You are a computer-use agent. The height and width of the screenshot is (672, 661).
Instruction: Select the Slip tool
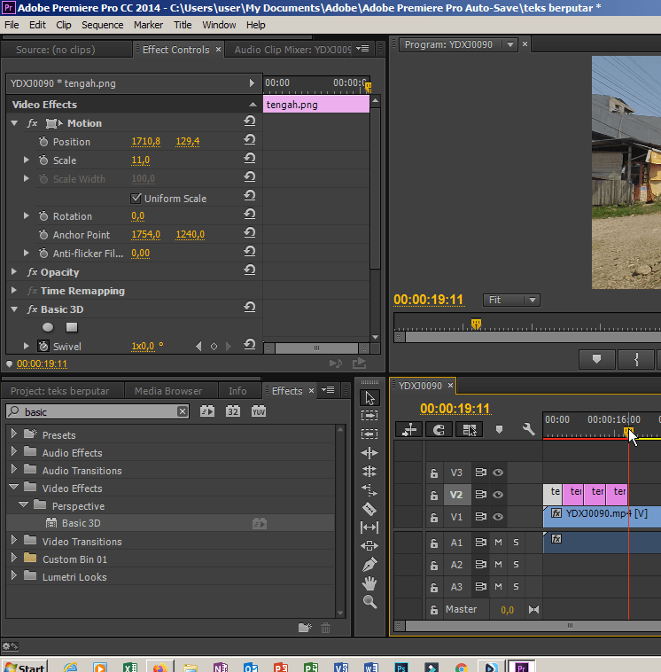[369, 527]
